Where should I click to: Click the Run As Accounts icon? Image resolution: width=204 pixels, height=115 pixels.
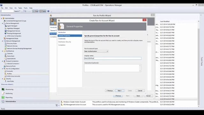pos(6,71)
